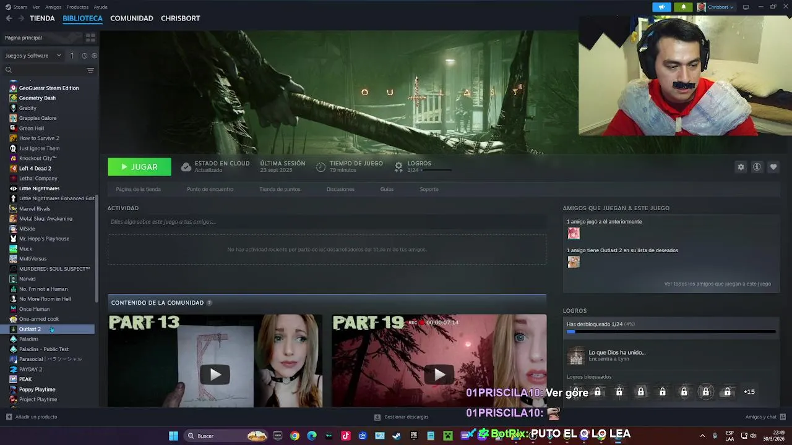Open the Punto de encuentro link
792x445 pixels.
coord(210,189)
